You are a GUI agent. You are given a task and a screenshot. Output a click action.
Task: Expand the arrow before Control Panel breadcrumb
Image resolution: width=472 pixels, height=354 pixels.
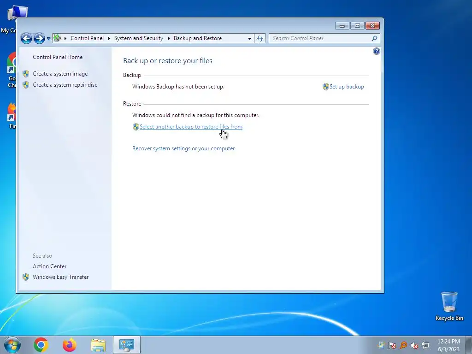[65, 39]
